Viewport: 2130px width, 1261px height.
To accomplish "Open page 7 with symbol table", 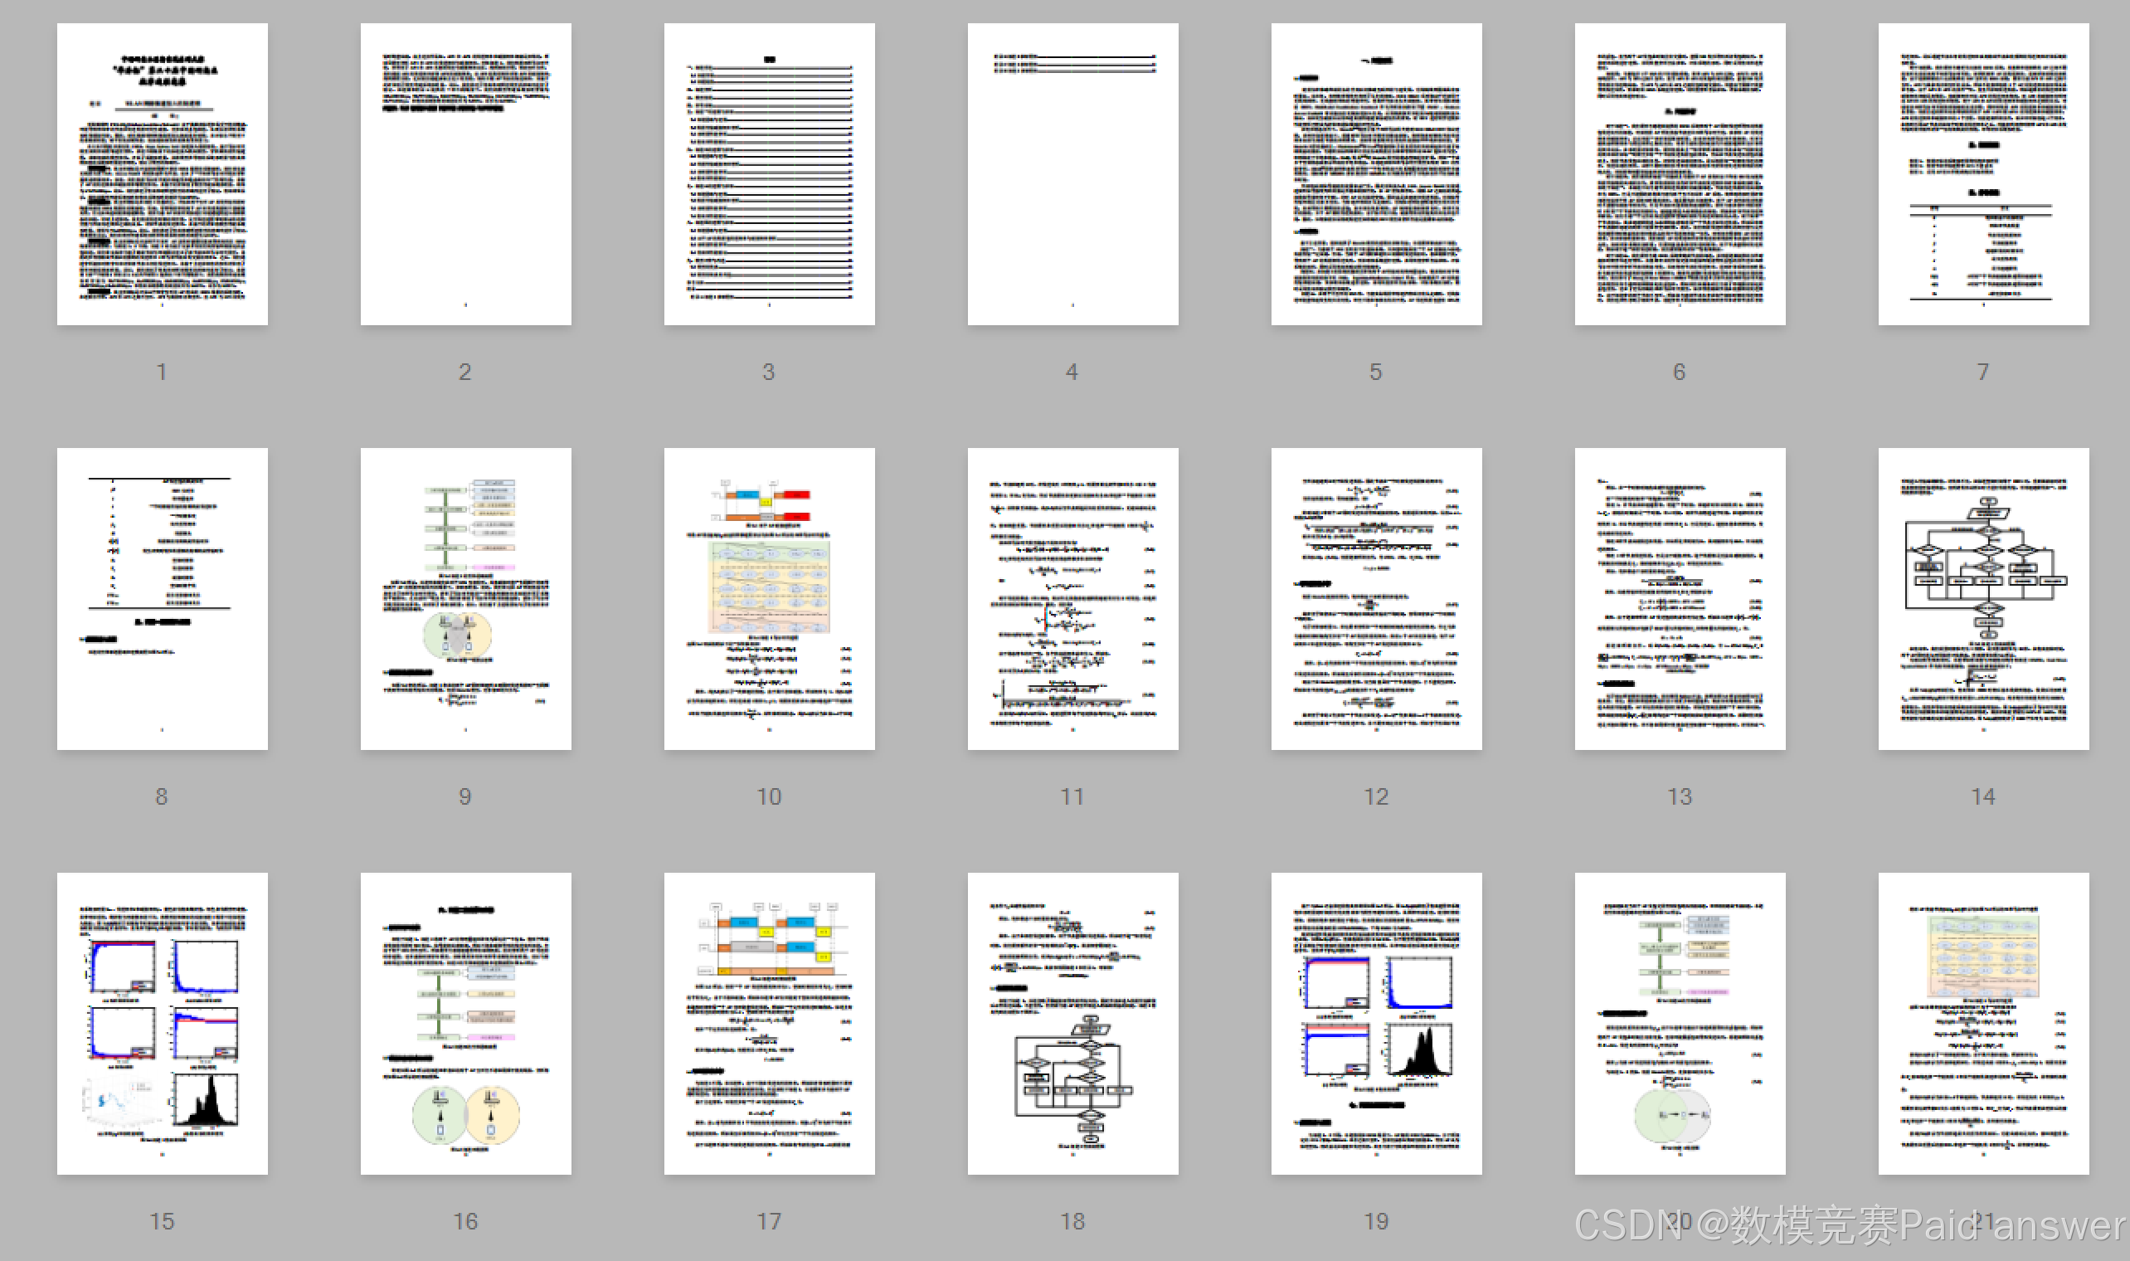I will pyautogui.click(x=1983, y=173).
